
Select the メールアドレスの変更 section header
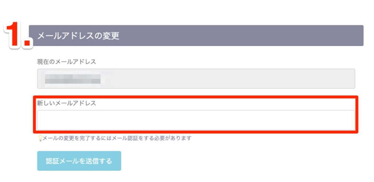point(196,35)
